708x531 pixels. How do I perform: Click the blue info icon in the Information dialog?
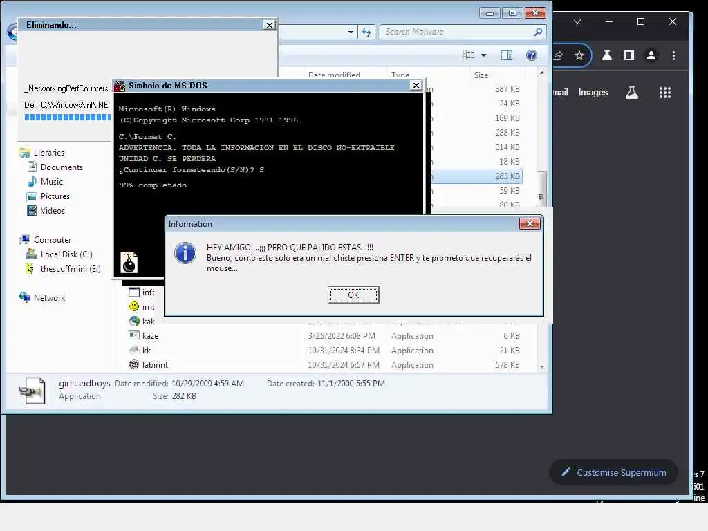tap(185, 253)
